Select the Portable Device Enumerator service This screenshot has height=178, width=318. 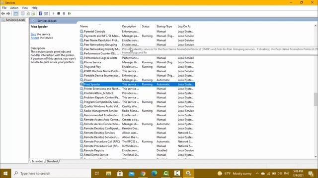(x=137, y=76)
